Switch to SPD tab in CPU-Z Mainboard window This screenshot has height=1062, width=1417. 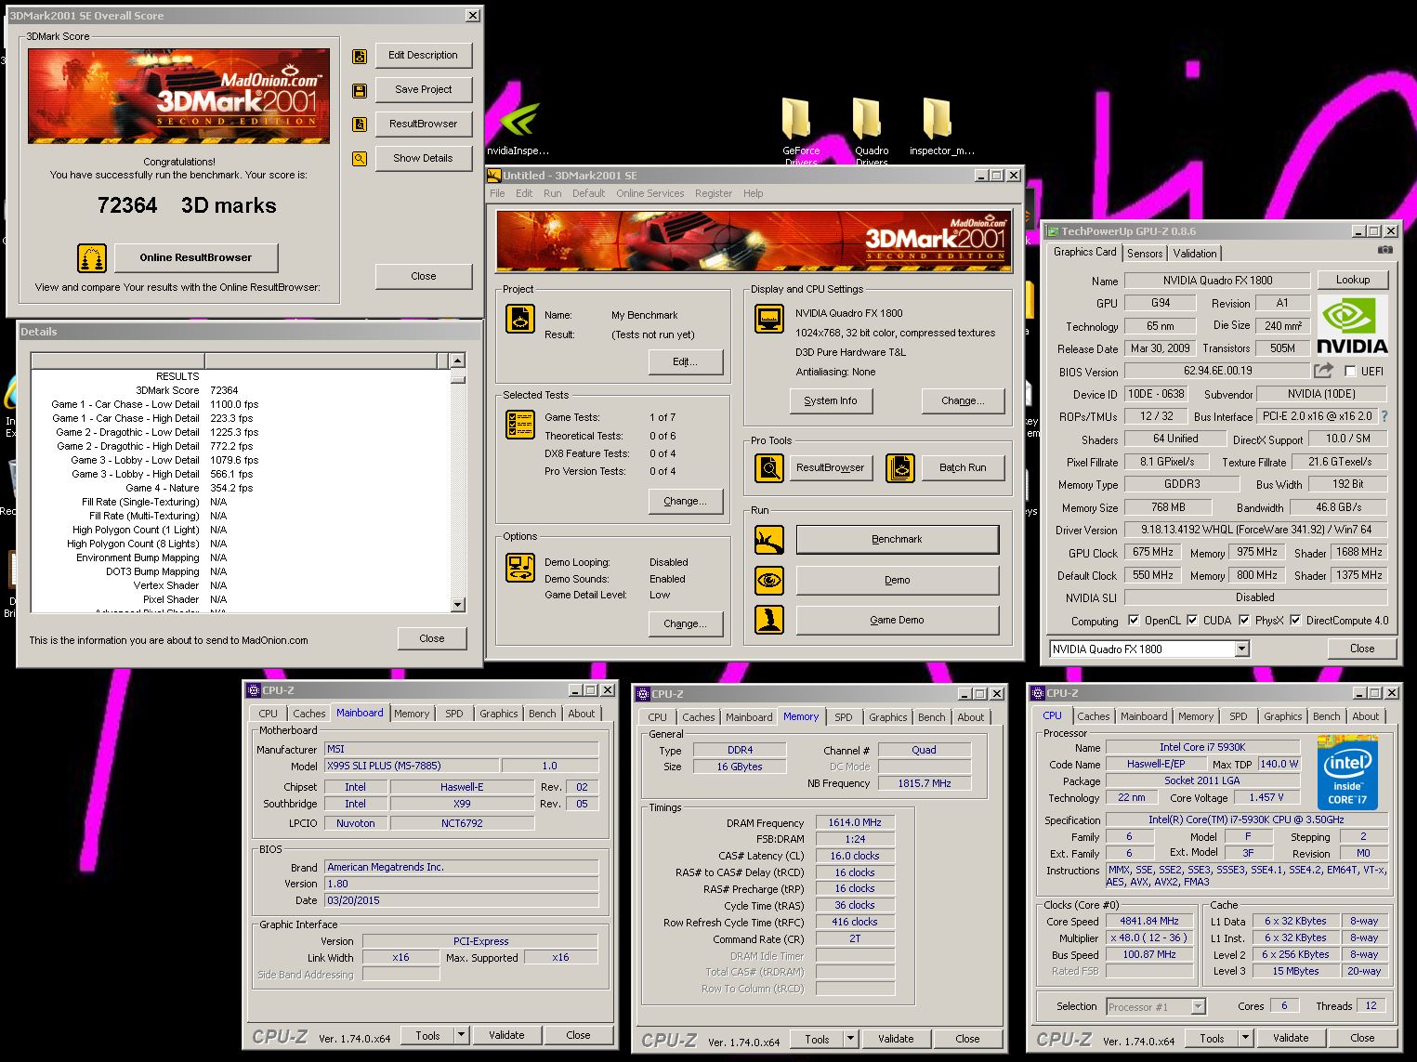454,714
